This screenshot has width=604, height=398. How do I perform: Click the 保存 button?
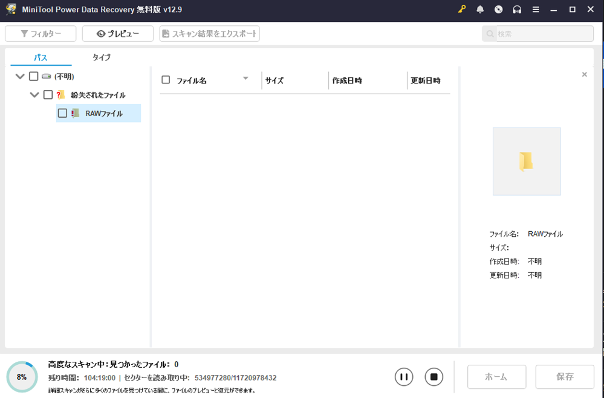point(565,377)
